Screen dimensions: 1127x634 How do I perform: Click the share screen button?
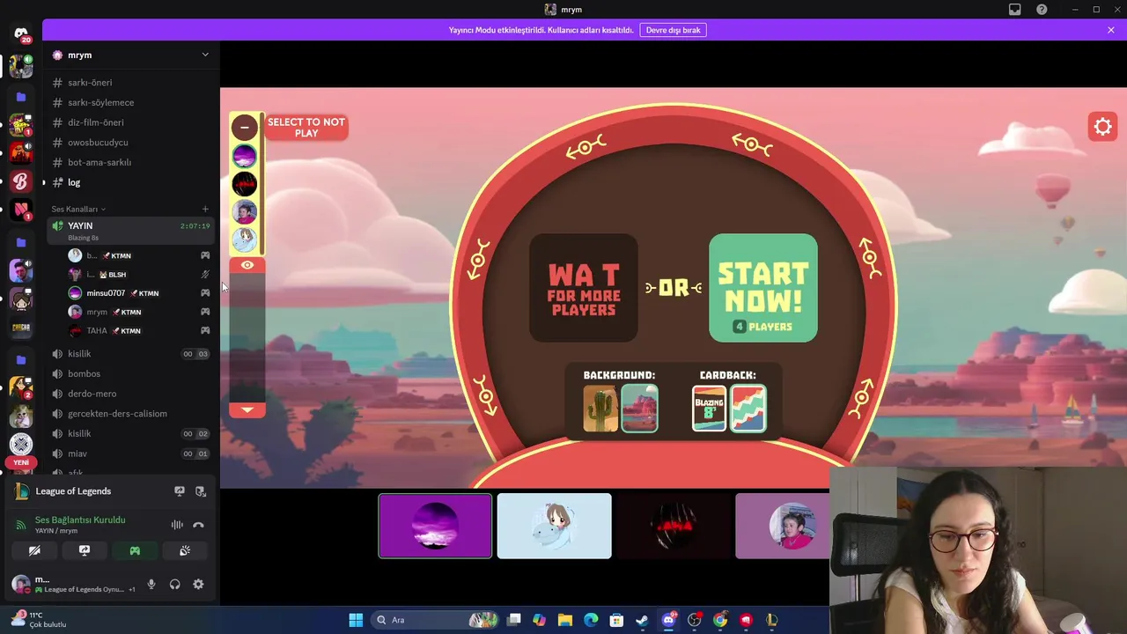click(85, 550)
